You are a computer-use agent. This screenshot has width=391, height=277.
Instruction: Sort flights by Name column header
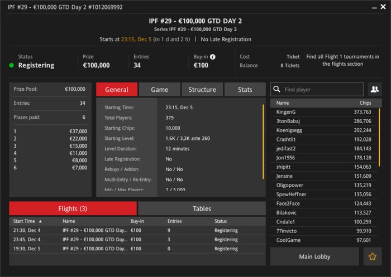pyautogui.click(x=69, y=221)
